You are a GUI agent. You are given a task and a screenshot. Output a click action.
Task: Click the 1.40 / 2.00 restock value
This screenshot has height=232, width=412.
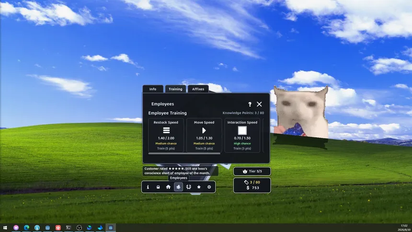click(166, 138)
